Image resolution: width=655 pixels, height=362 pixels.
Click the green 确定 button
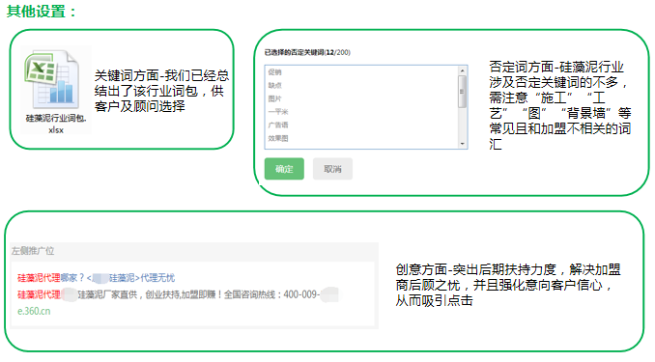284,169
